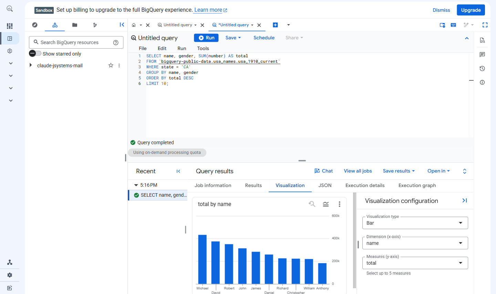
Task: Open the cloud shell terminal-style icon top right
Action: coord(442,25)
